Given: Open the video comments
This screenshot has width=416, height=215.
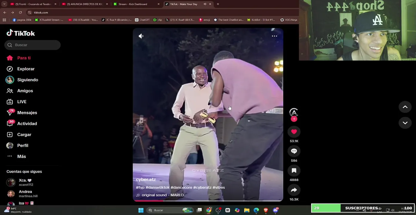Looking at the screenshot, I should coord(294,151).
